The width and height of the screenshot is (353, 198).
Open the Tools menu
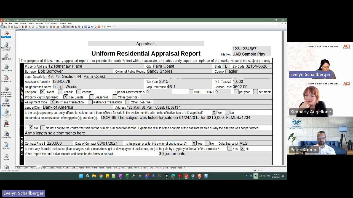[47, 23]
